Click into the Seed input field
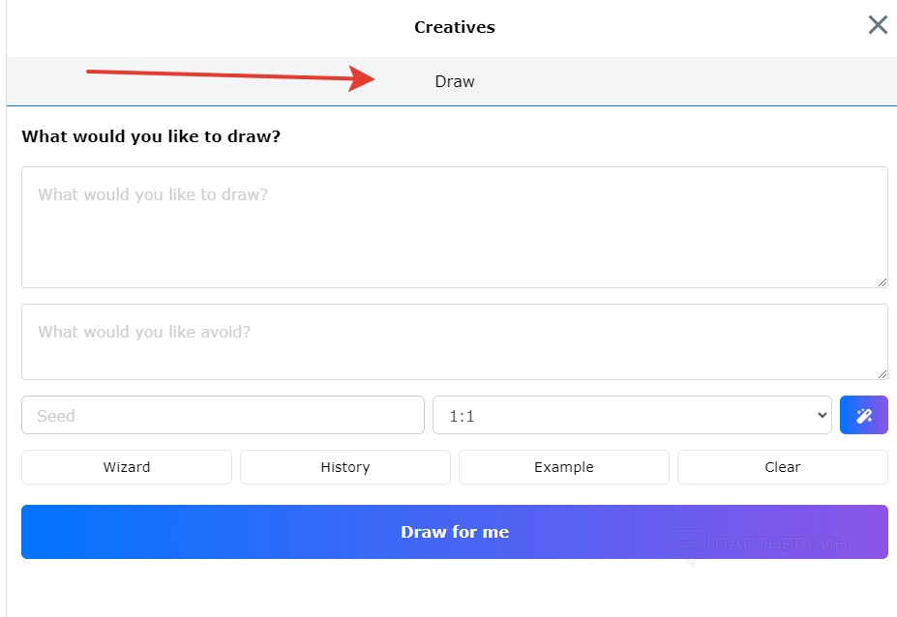This screenshot has height=617, width=897. 223,415
